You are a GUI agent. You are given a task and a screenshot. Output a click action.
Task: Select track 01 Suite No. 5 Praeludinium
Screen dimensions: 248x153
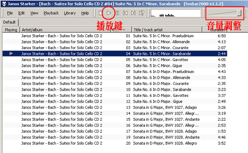click(x=114, y=36)
